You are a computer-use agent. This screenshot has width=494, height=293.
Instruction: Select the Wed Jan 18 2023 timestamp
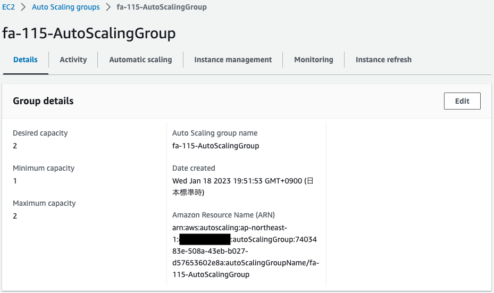point(243,187)
